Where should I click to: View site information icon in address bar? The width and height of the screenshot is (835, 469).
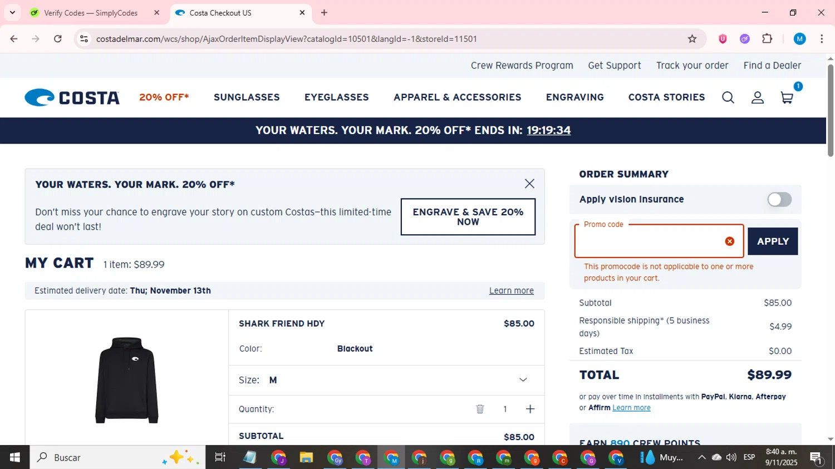[84, 39]
